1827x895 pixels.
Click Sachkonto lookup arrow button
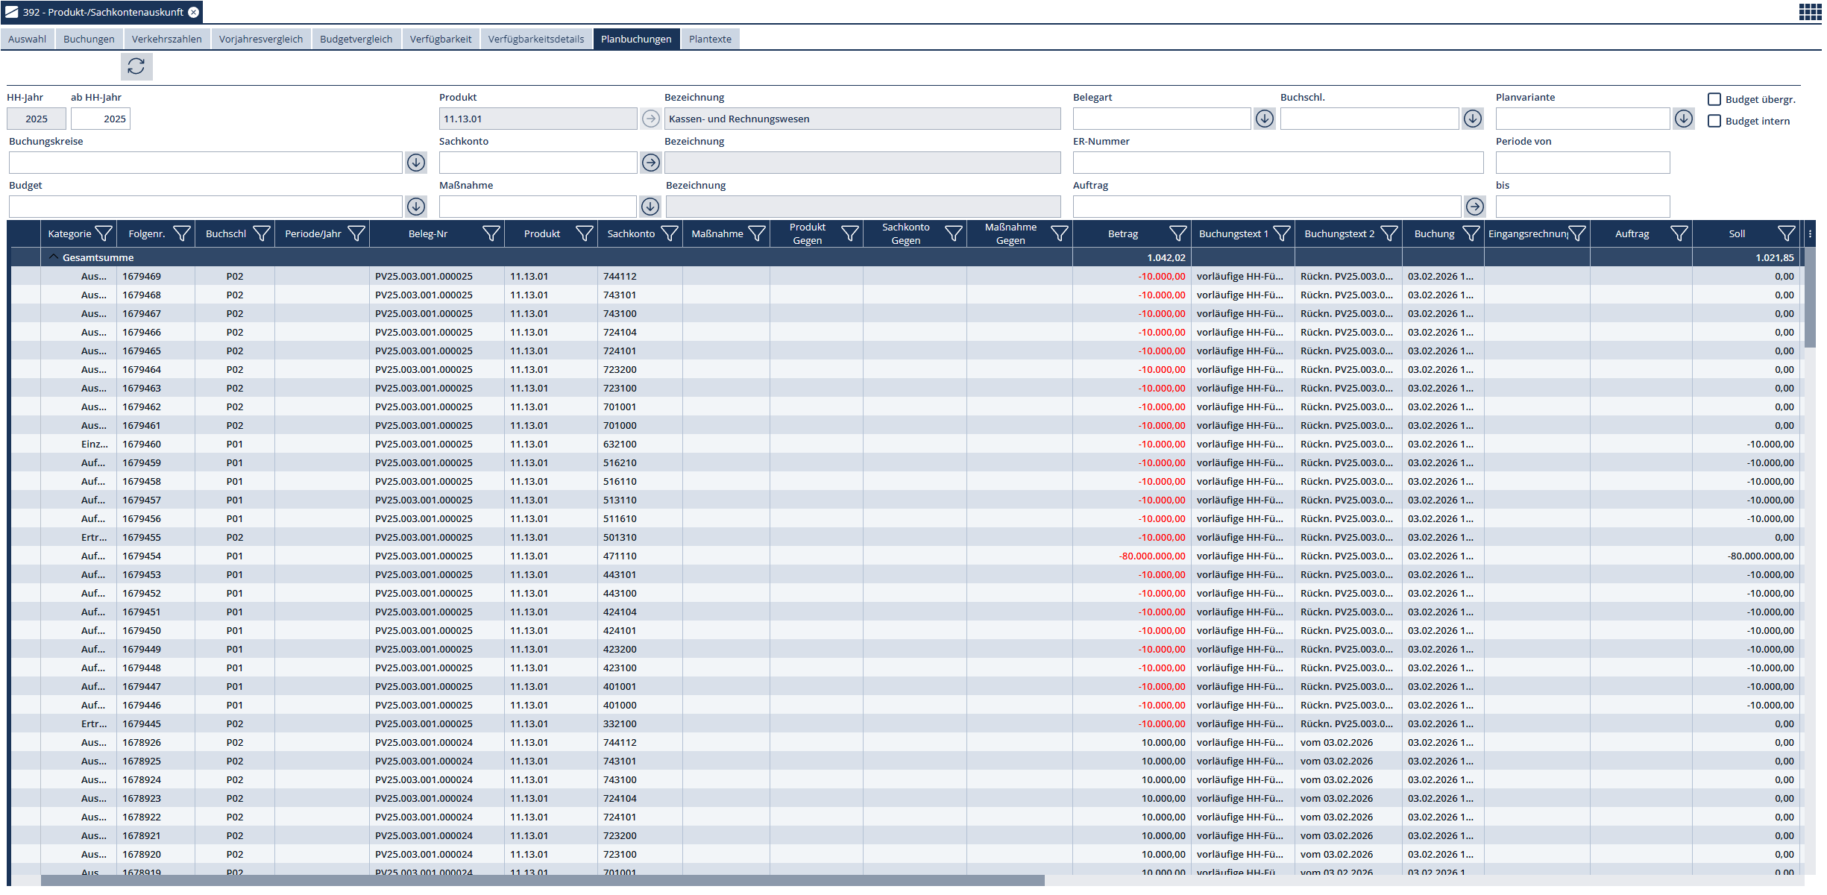click(x=651, y=163)
